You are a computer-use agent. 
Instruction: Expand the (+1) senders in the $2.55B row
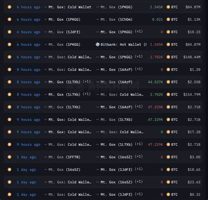tap(86, 81)
